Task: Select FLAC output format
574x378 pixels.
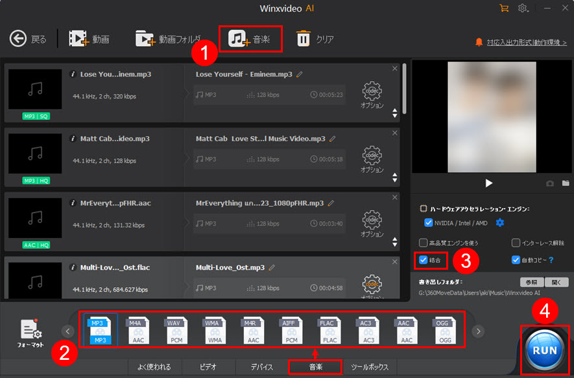Action: coord(329,331)
